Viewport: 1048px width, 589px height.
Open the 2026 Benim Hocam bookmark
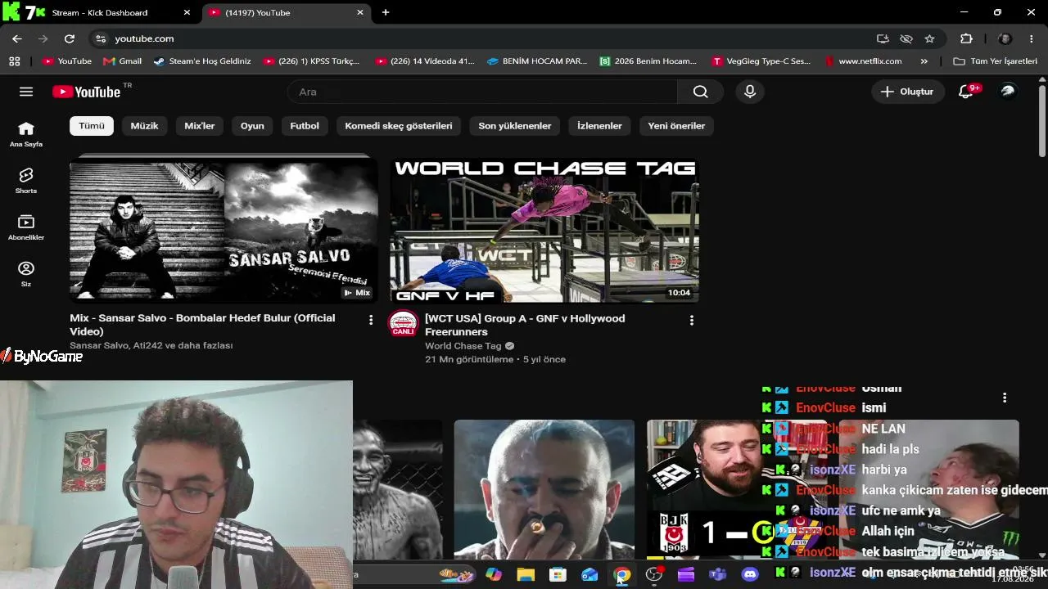648,61
